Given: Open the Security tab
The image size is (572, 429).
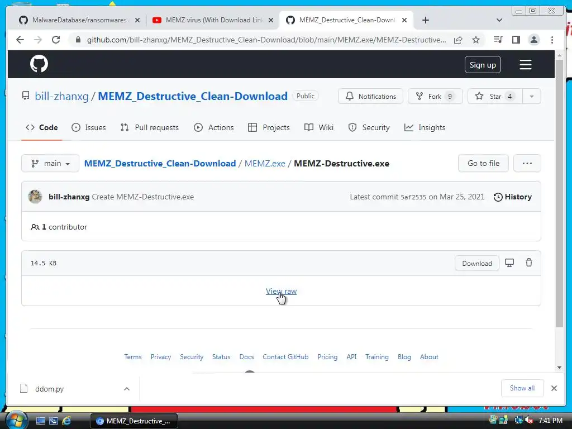Looking at the screenshot, I should [x=369, y=127].
